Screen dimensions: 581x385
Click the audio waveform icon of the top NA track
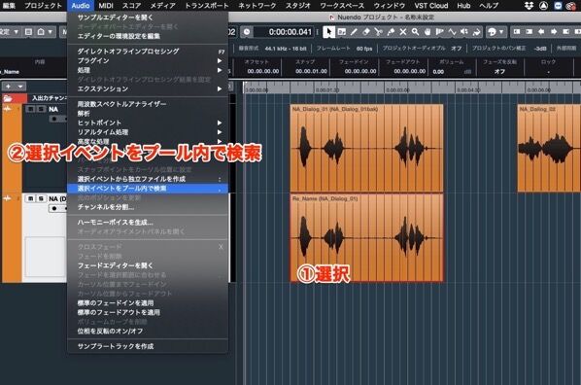click(7, 109)
